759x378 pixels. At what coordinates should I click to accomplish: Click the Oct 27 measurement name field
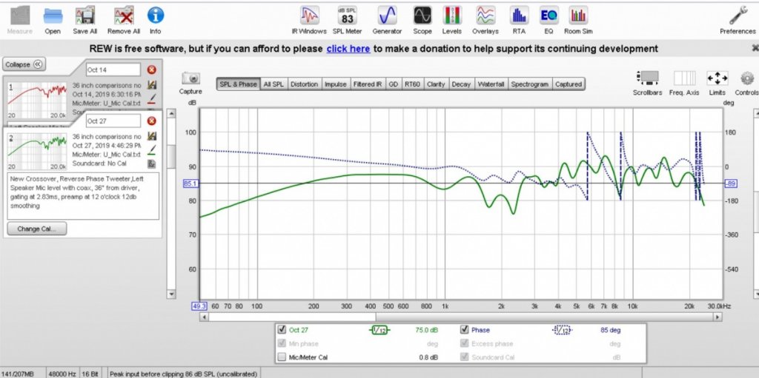pos(113,121)
